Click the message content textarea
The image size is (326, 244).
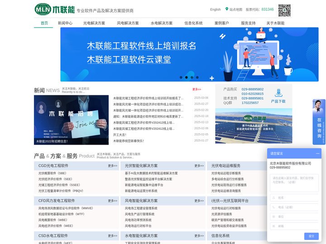294,183
